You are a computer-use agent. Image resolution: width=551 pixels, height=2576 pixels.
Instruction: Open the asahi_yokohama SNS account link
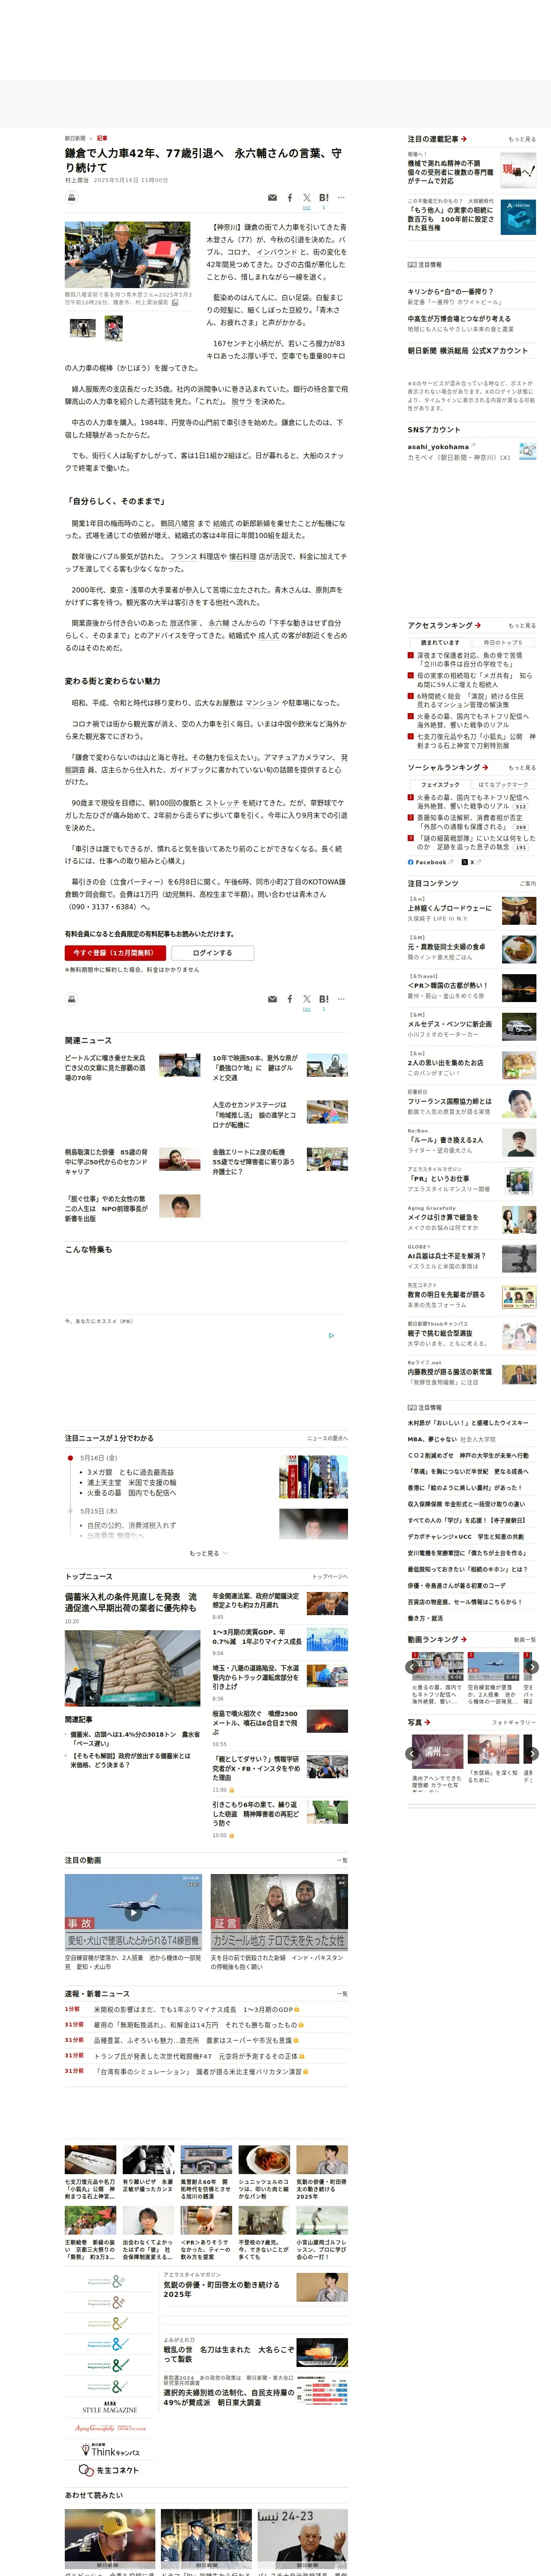click(438, 446)
